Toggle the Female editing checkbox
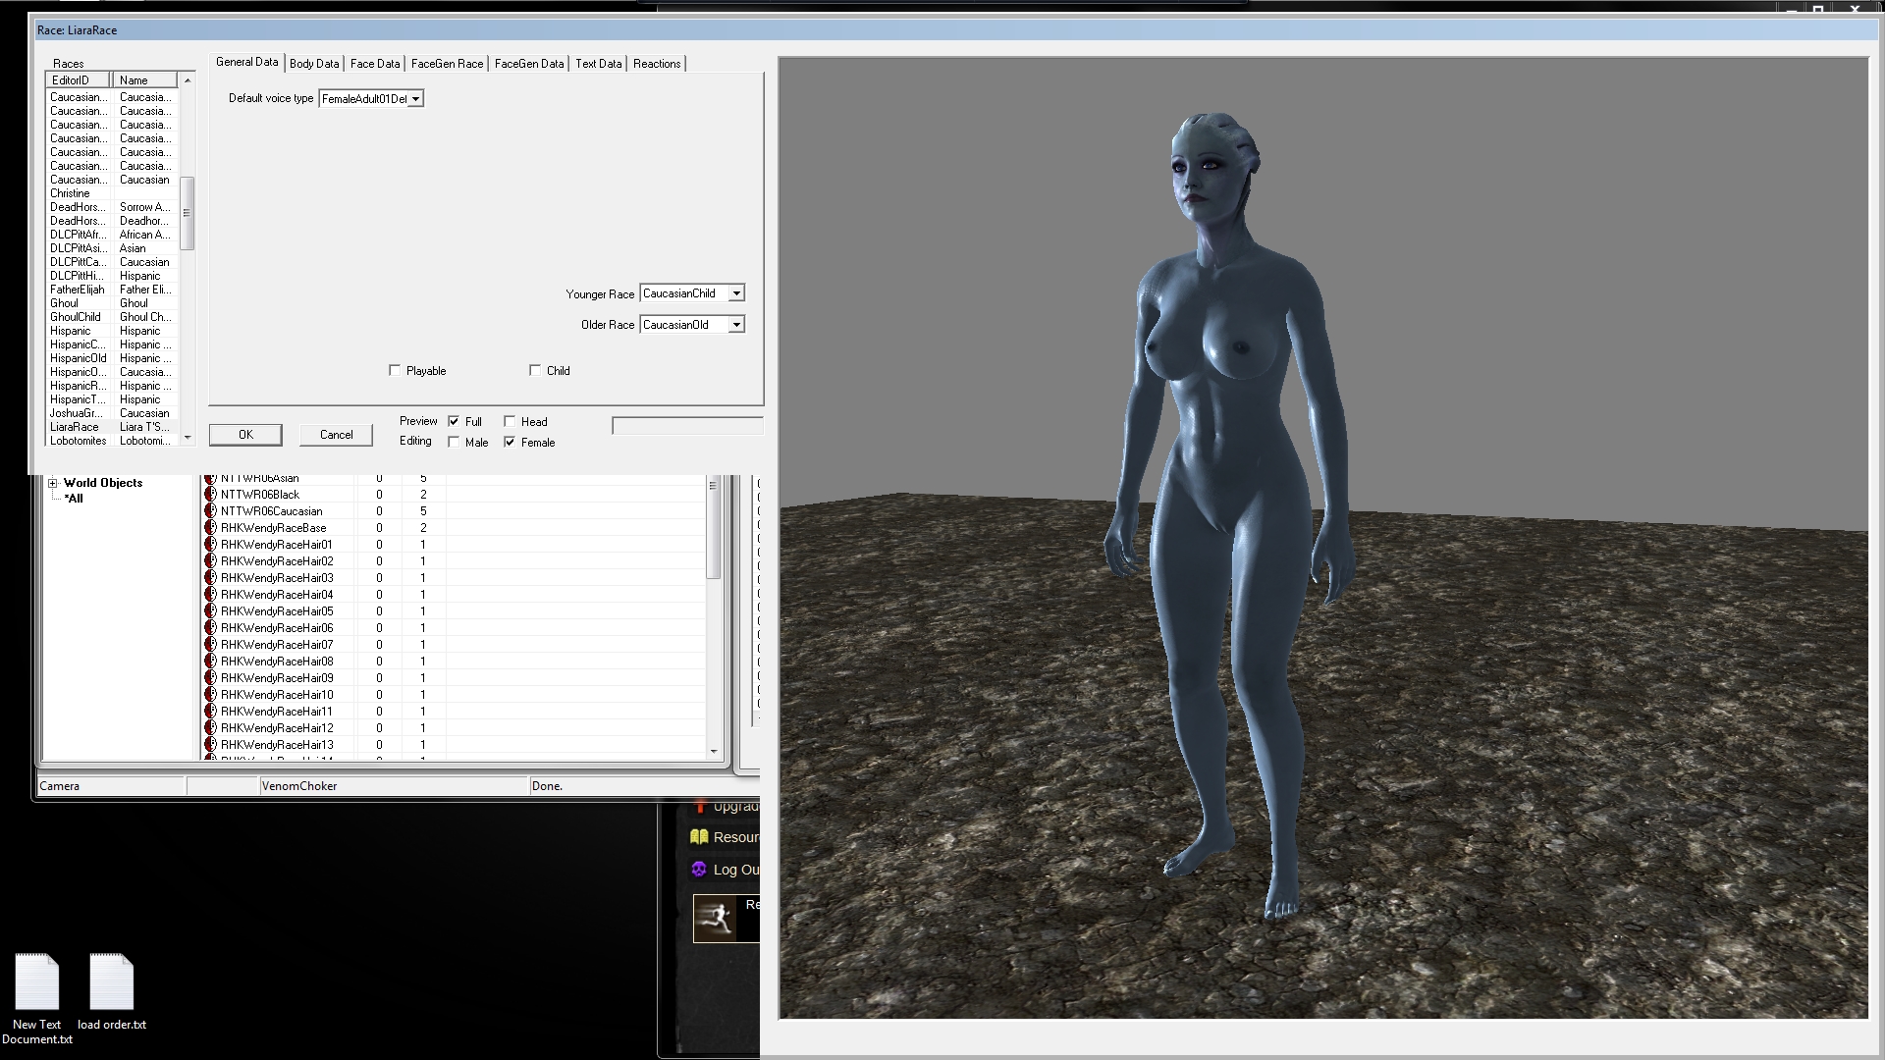This screenshot has height=1060, width=1885. point(510,442)
